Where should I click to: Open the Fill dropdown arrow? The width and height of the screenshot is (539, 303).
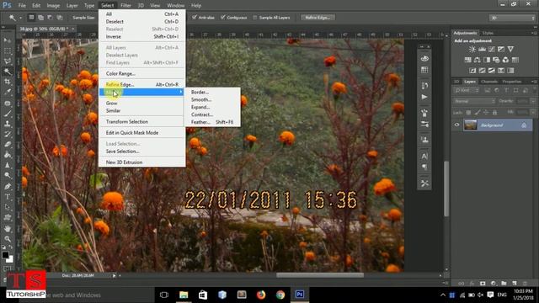(533, 112)
